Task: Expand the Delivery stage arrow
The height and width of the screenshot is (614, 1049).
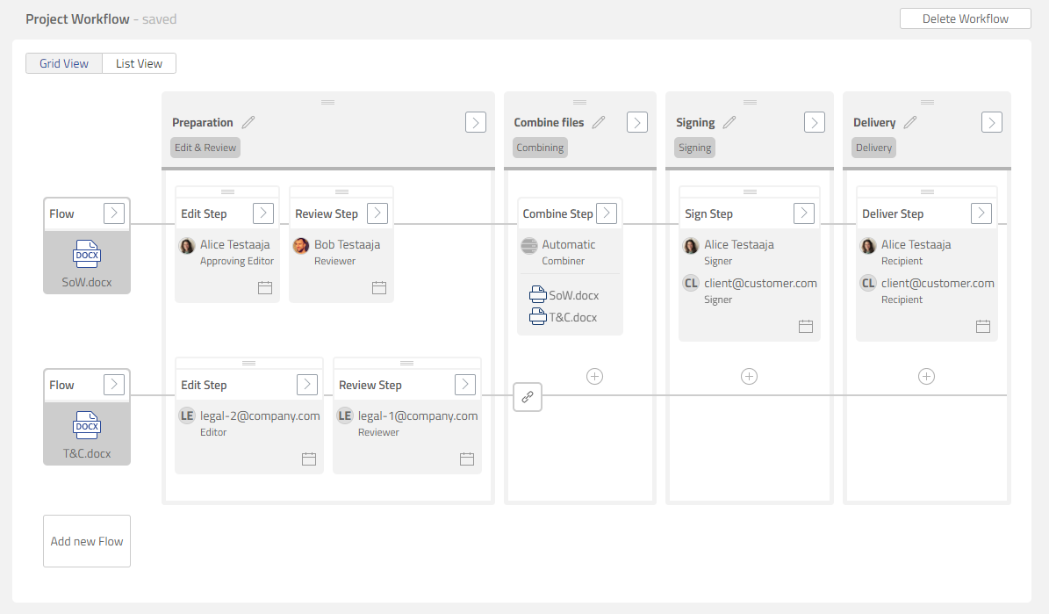Action: [x=992, y=122]
